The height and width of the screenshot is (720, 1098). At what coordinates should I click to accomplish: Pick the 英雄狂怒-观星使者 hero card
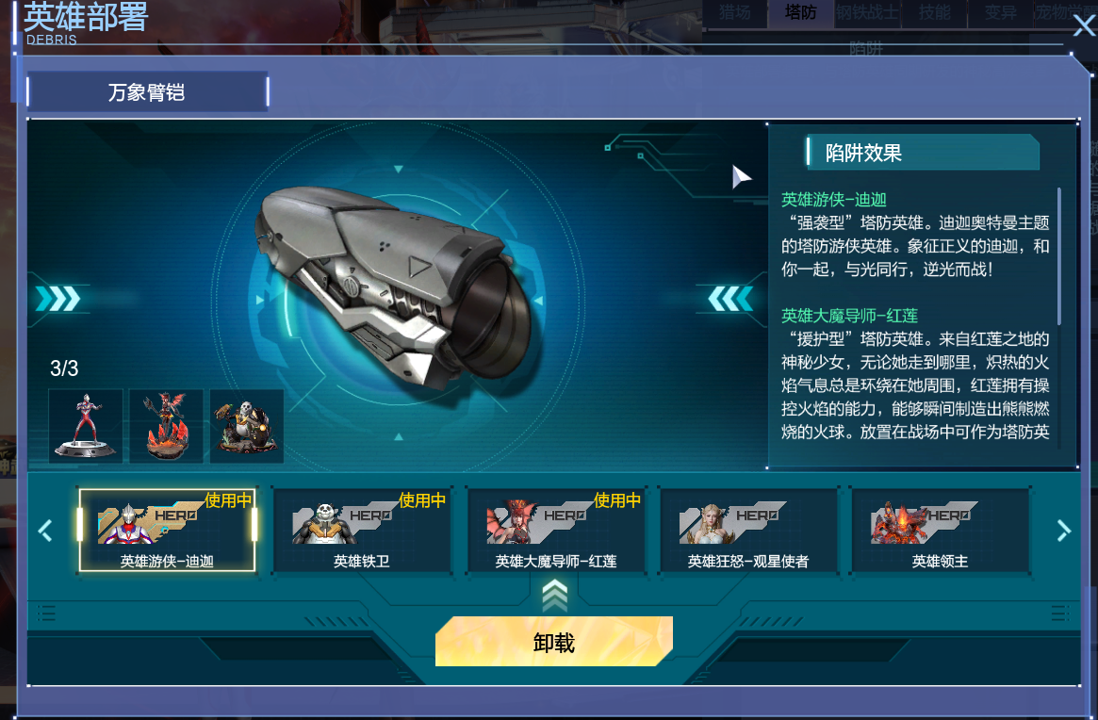(x=748, y=531)
